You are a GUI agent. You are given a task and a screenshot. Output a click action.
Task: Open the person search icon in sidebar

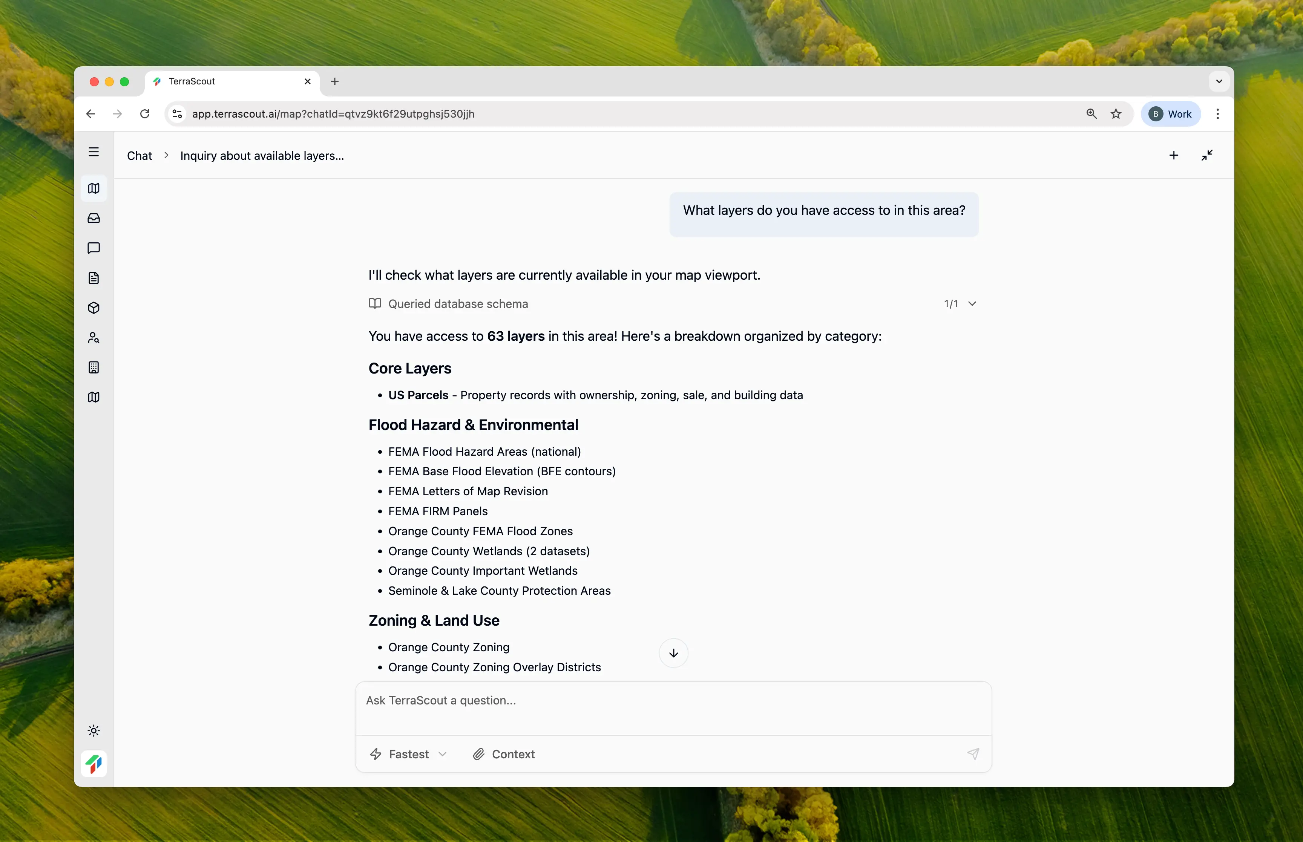(94, 337)
